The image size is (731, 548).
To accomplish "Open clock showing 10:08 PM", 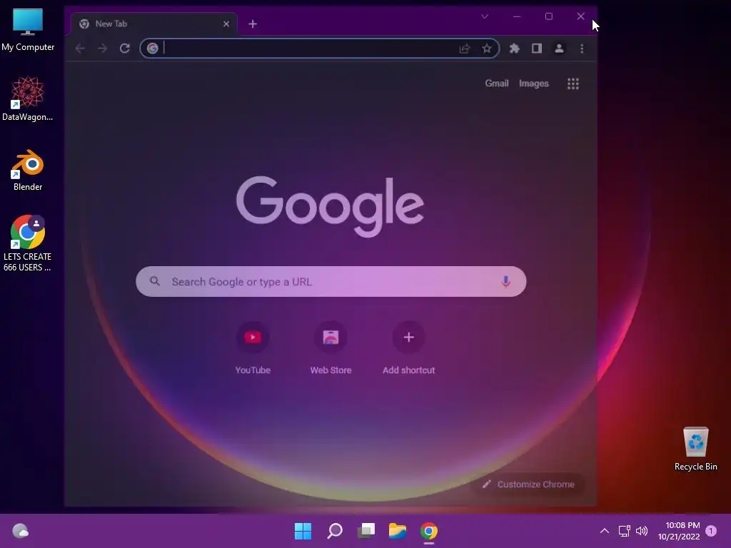I will 679,531.
